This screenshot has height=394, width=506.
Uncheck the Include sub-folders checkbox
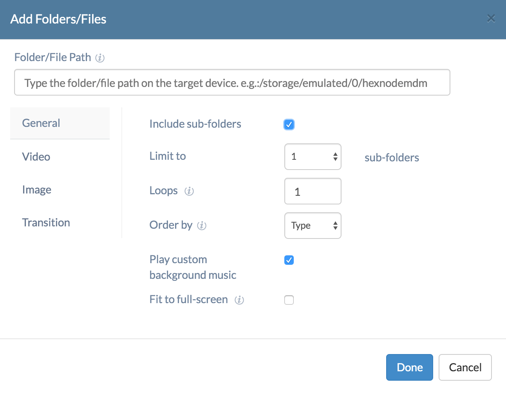[x=289, y=125]
